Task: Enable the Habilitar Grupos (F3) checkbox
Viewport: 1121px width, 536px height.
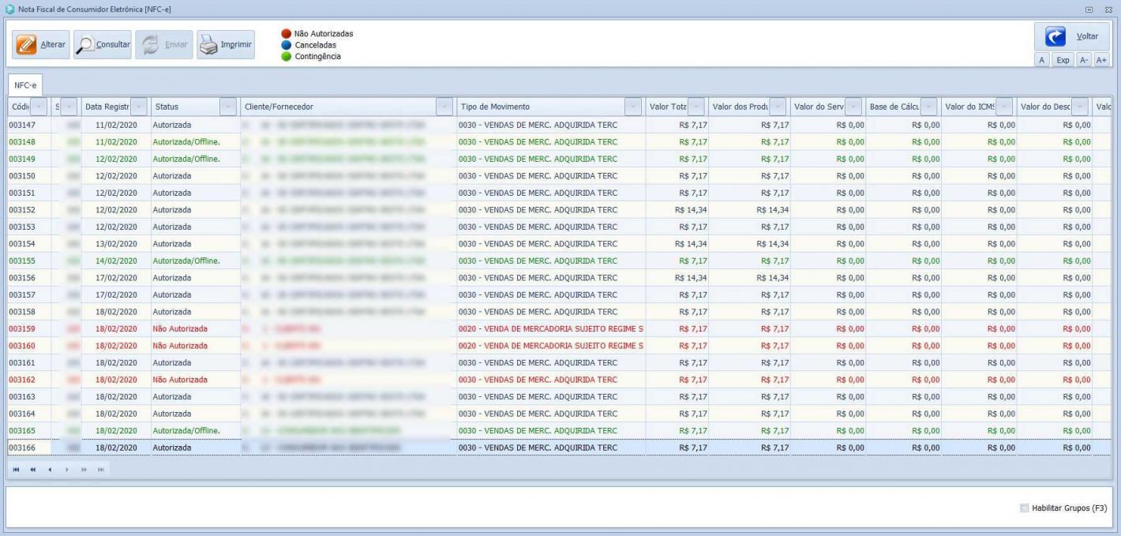Action: [1025, 508]
